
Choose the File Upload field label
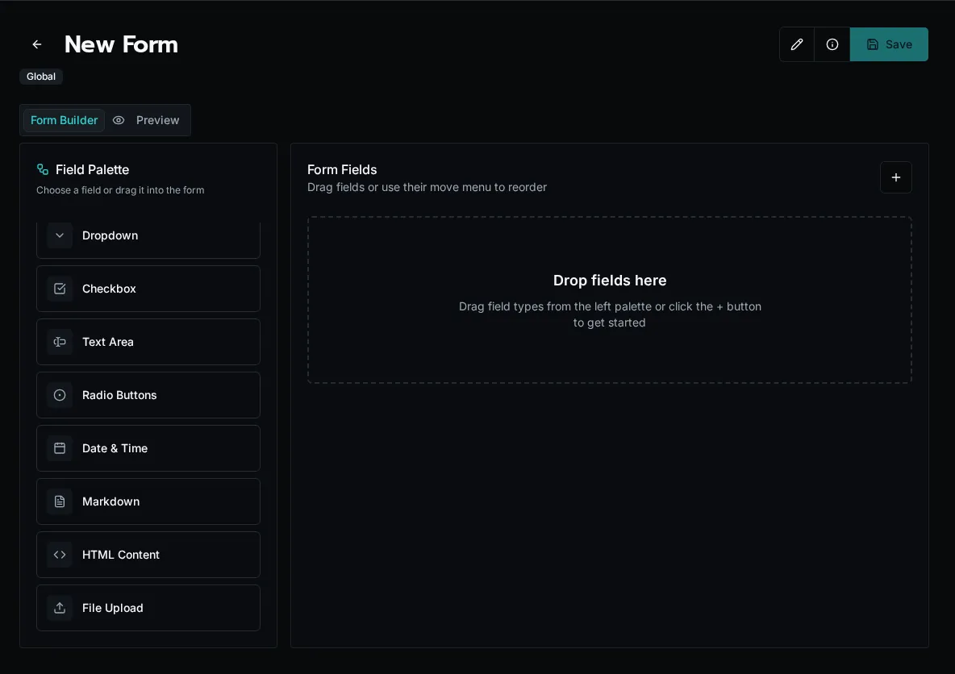(x=113, y=608)
